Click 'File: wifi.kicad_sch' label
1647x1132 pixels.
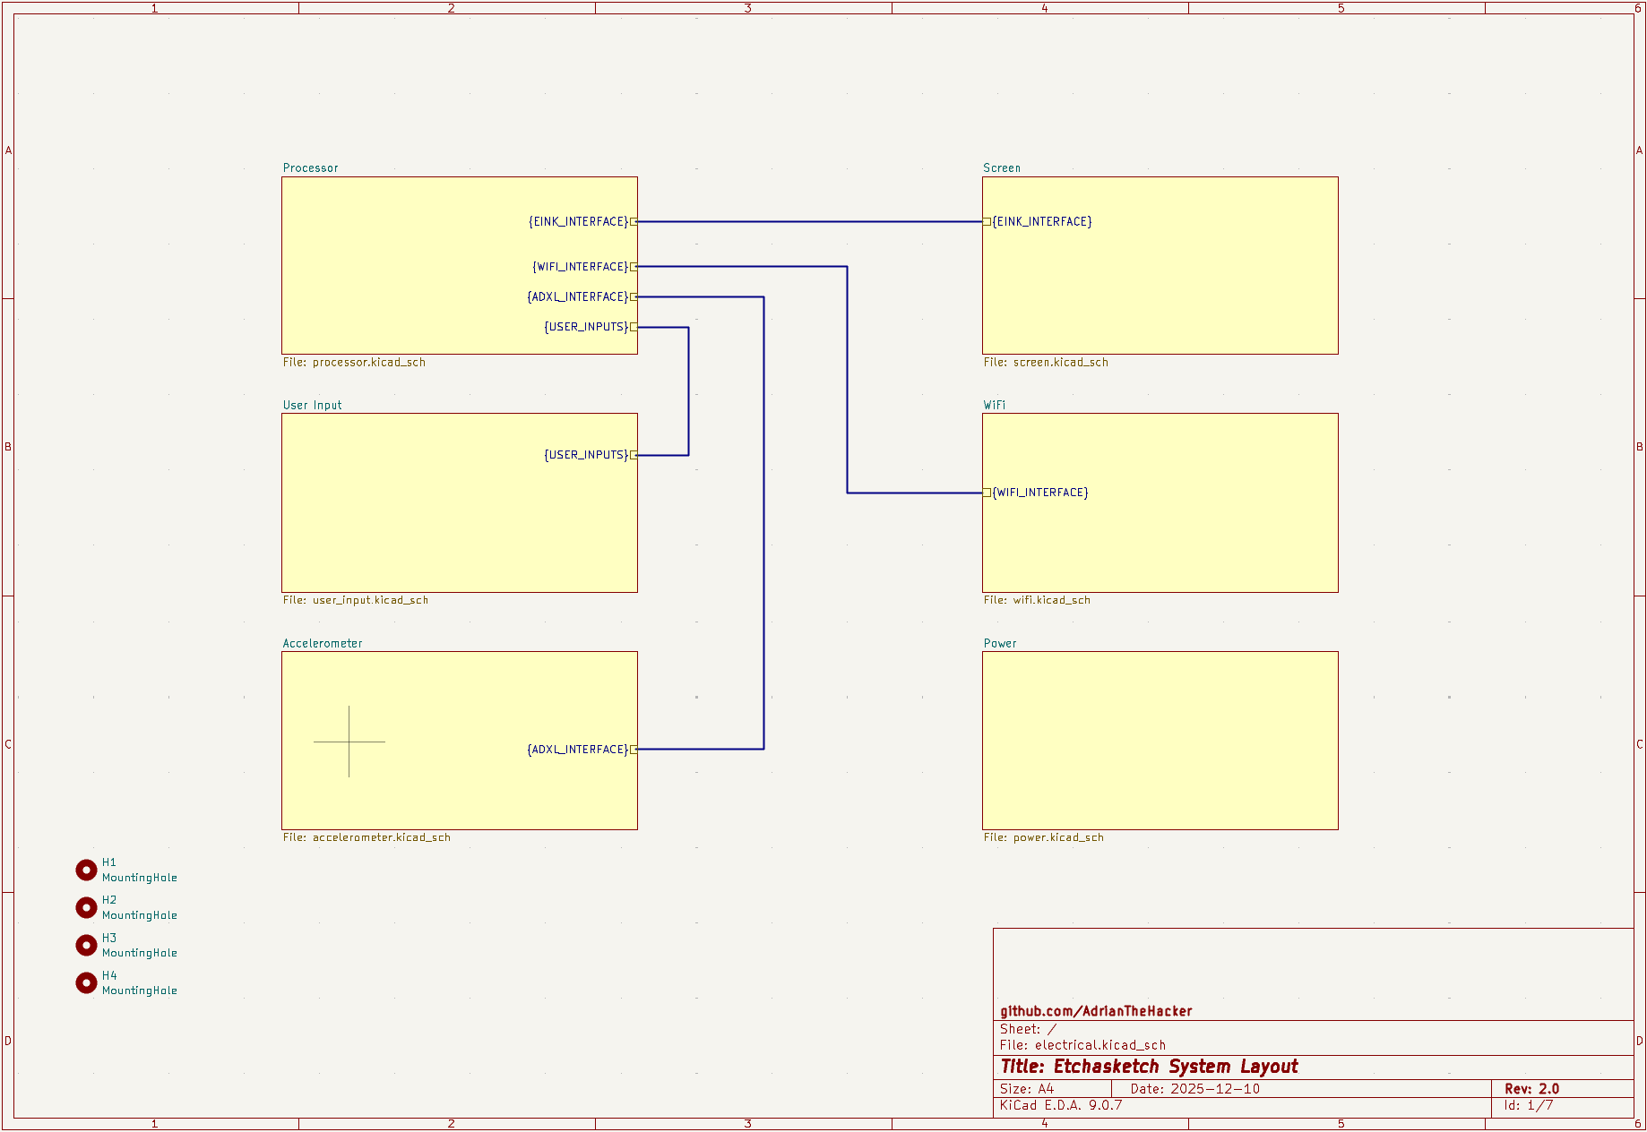(1037, 600)
